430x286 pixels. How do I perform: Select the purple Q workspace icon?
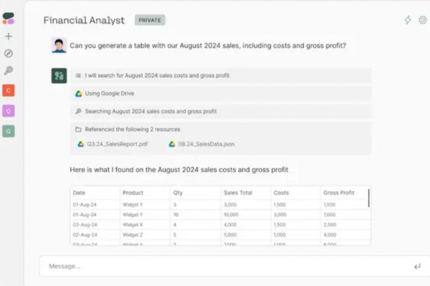[9, 111]
